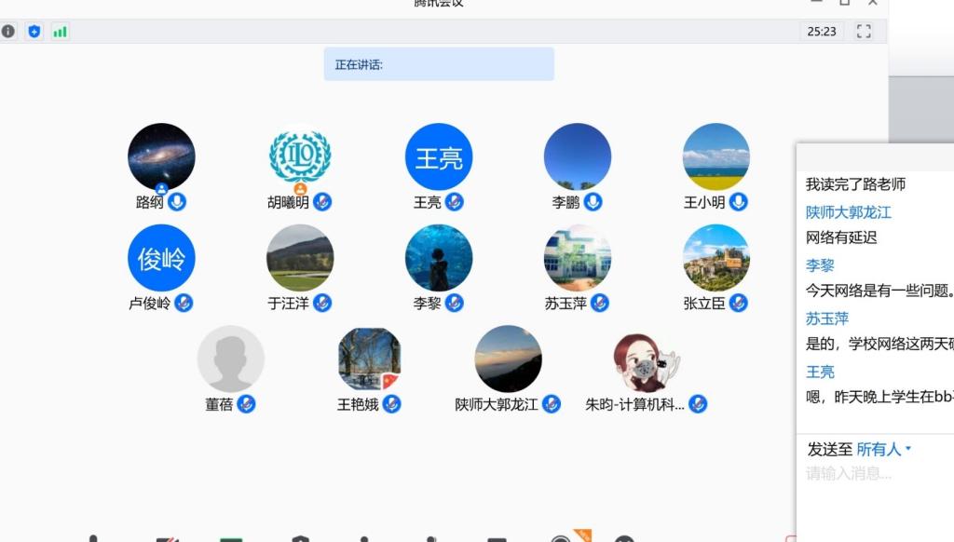The image size is (954, 542).
Task: Click sender name 陕师大郭龙江 in chat
Action: pos(848,212)
